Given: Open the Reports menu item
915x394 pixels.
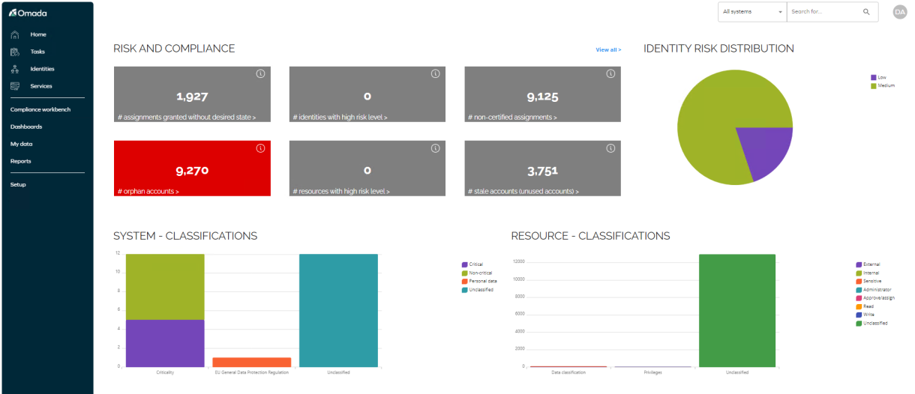Looking at the screenshot, I should click(x=21, y=161).
